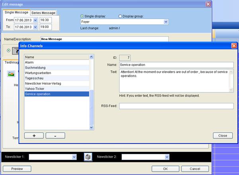This screenshot has height=175, width=239.
Task: Click the Close button in Info-Channels
Action: [x=223, y=136]
